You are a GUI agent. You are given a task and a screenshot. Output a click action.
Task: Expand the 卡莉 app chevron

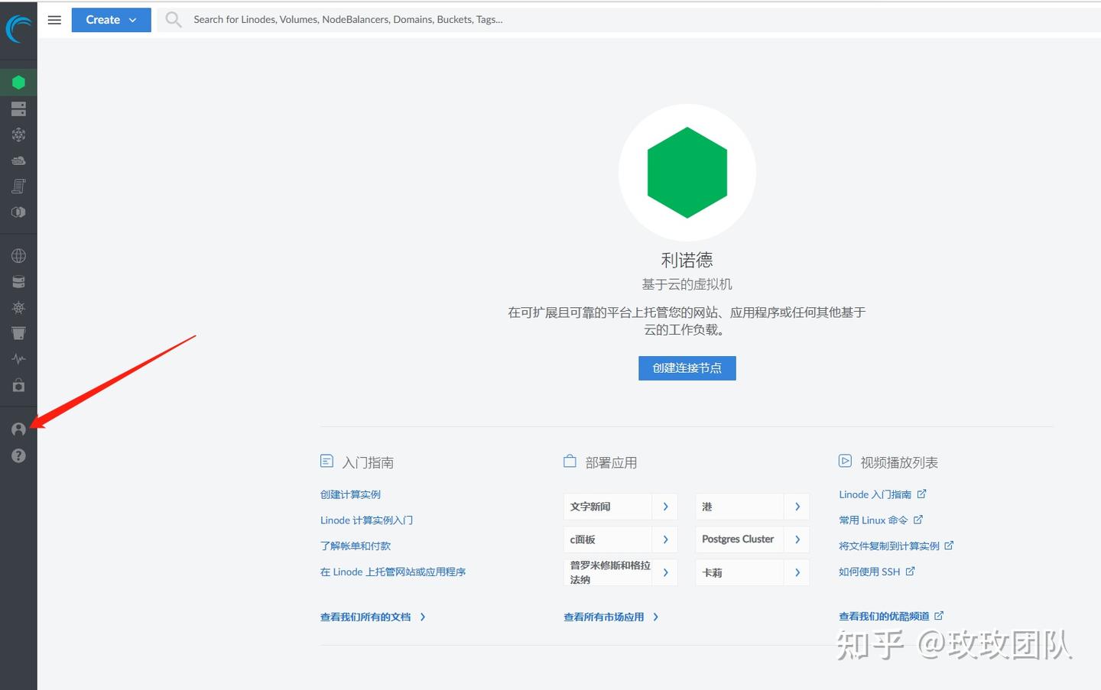[x=796, y=572]
